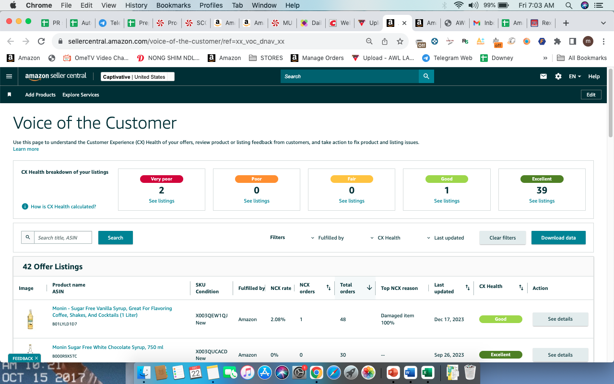Screen dimensions: 614x384
Task: Click the RS extension icon
Action: [465, 41]
